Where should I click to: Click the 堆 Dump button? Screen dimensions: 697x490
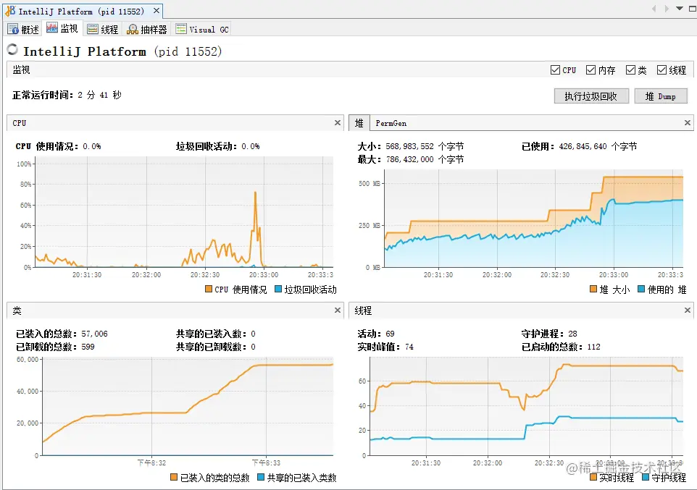661,96
